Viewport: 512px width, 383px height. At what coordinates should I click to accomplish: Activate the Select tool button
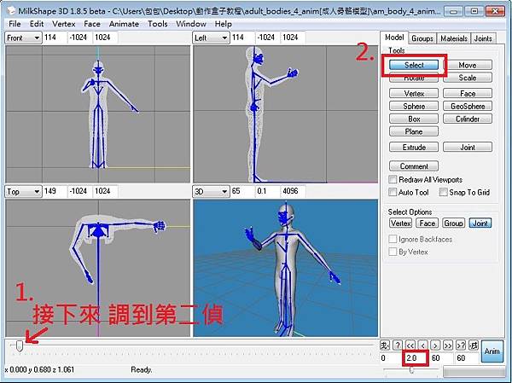414,65
